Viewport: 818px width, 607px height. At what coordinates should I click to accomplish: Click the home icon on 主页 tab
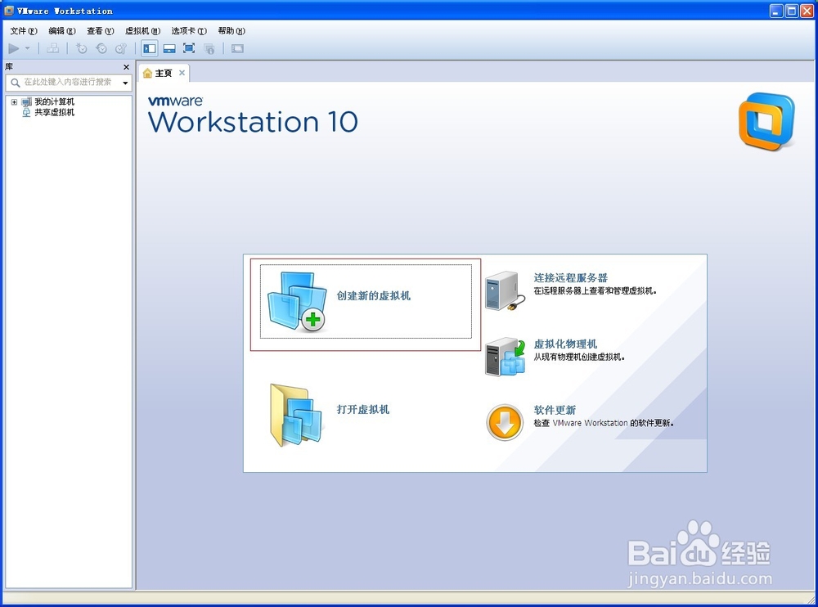tap(147, 73)
